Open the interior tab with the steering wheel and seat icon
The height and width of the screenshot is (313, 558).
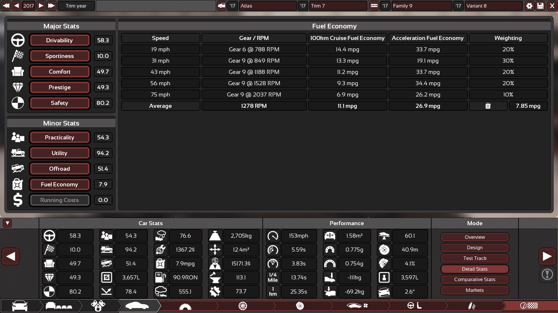point(414,306)
